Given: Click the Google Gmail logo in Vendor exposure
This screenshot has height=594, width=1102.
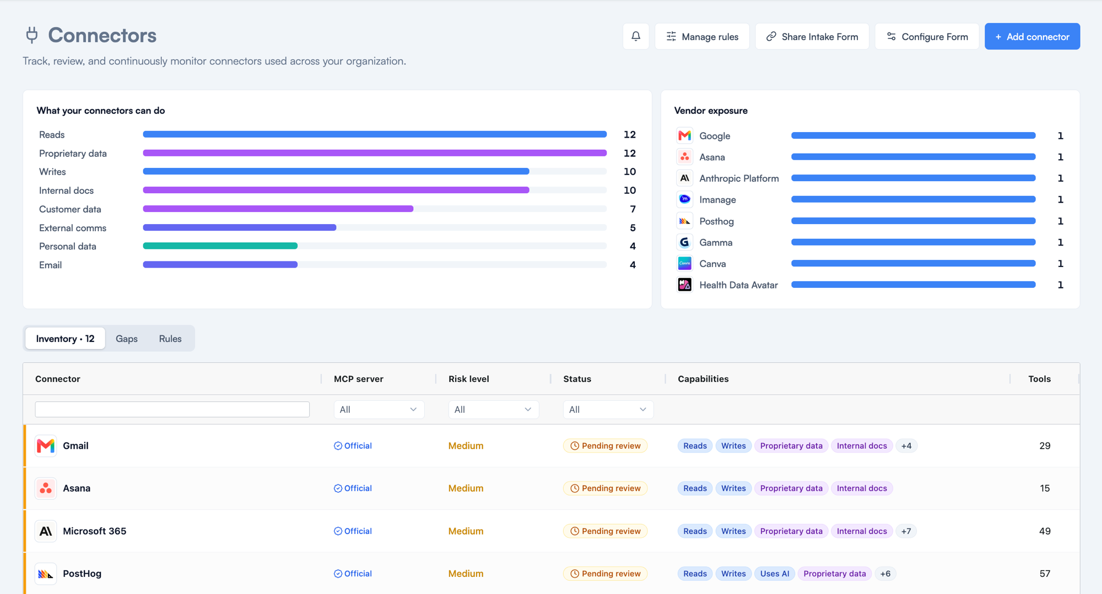Looking at the screenshot, I should pos(684,135).
